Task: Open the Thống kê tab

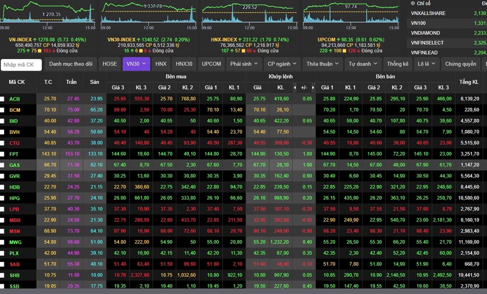Action: click(x=397, y=64)
